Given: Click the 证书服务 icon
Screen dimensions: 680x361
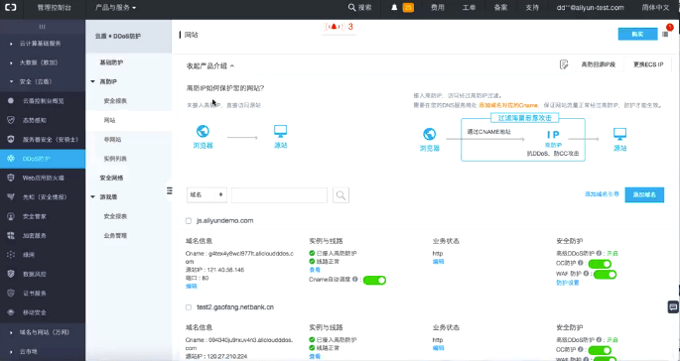Looking at the screenshot, I should point(11,293).
